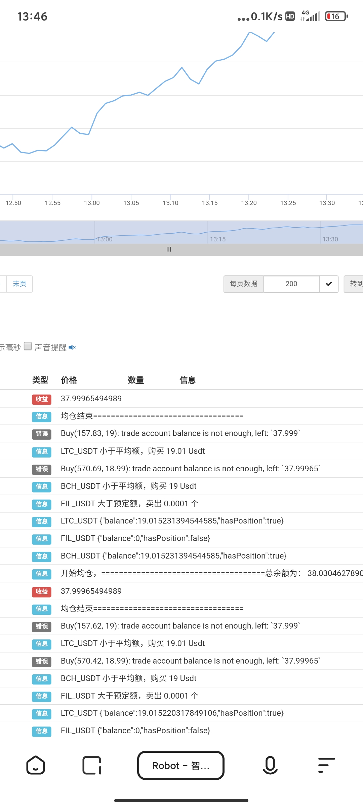Select the 开始均仓 总余额为 log row
This screenshot has height=808, width=363.
182,573
